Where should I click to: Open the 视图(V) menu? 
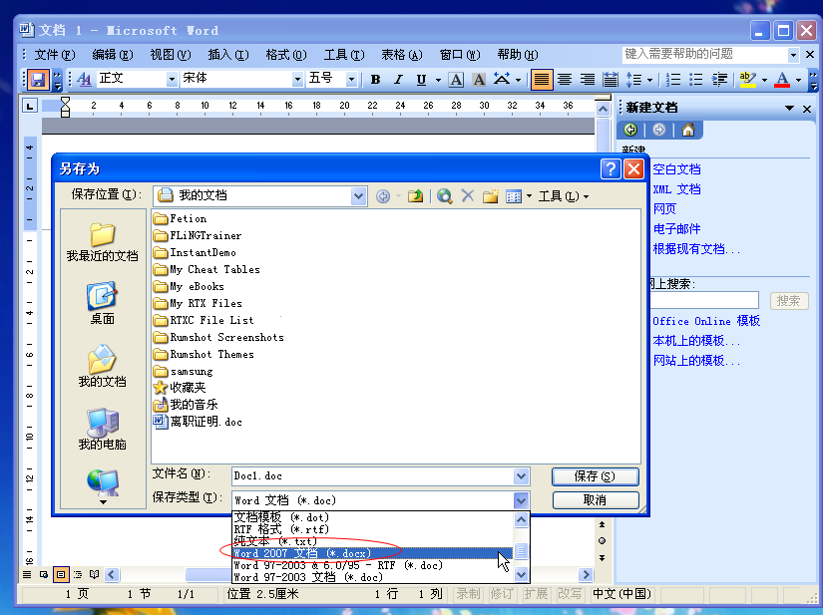[x=170, y=55]
